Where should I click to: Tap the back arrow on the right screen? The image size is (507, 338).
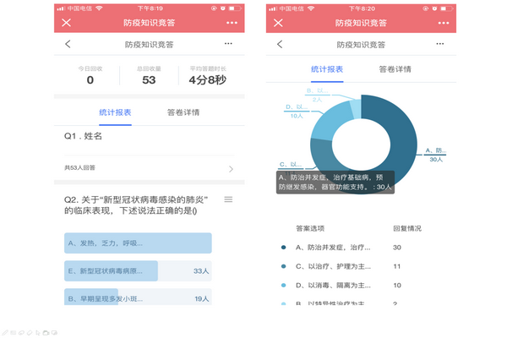click(279, 44)
